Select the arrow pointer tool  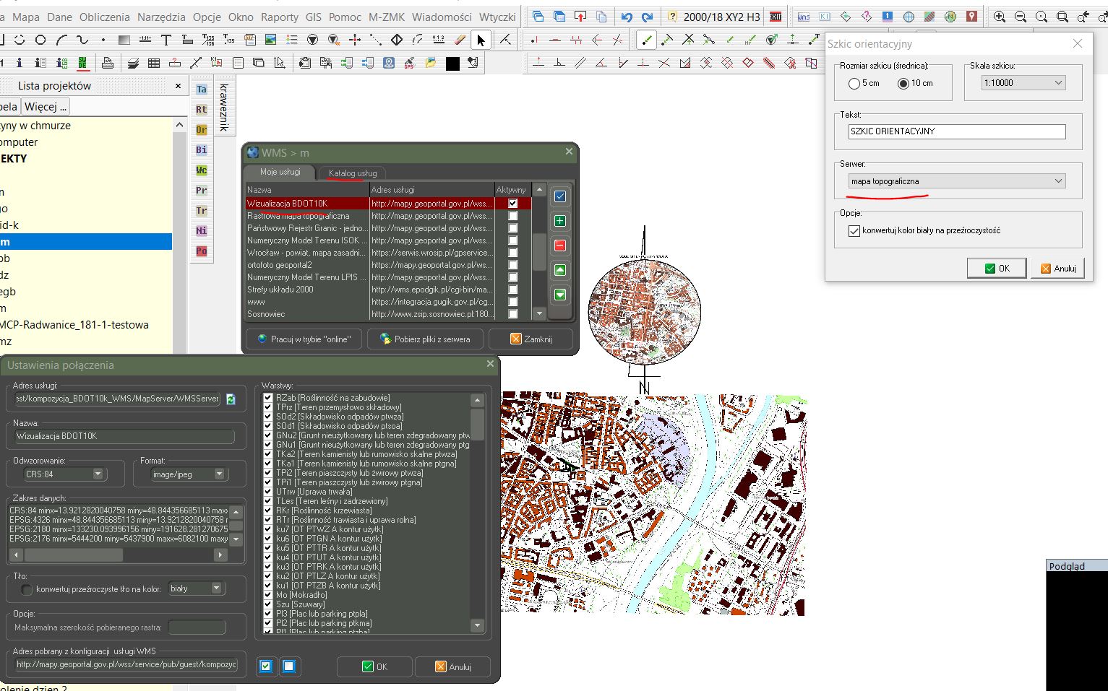click(481, 40)
